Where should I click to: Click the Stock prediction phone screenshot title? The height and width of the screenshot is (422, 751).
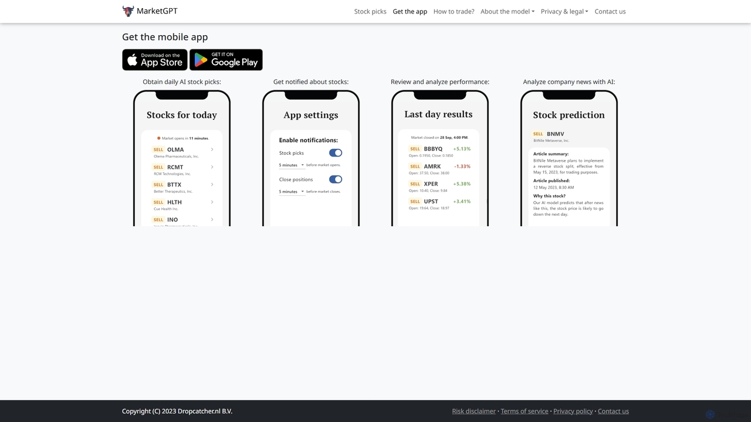[x=569, y=115]
